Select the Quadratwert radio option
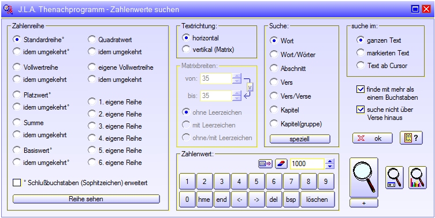435x218 pixels. [x=92, y=40]
